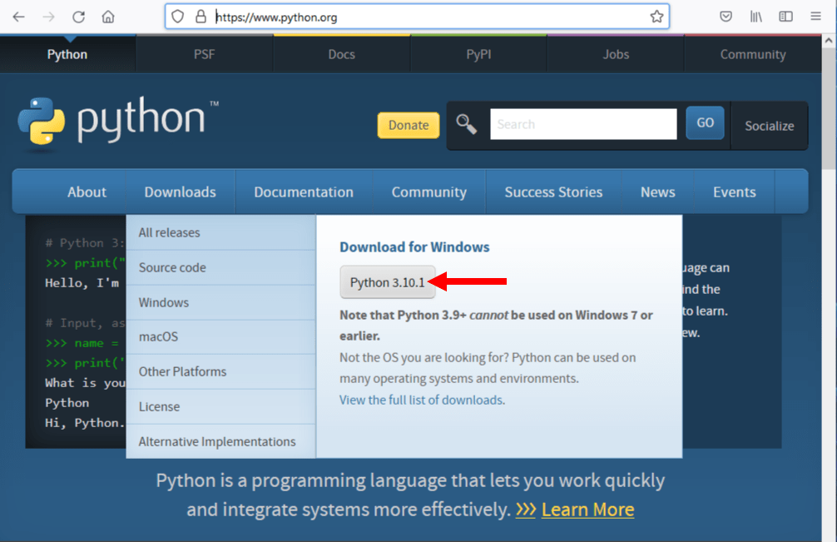Open the Documentation dropdown menu
Viewport: 837px width, 542px height.
pyautogui.click(x=305, y=191)
